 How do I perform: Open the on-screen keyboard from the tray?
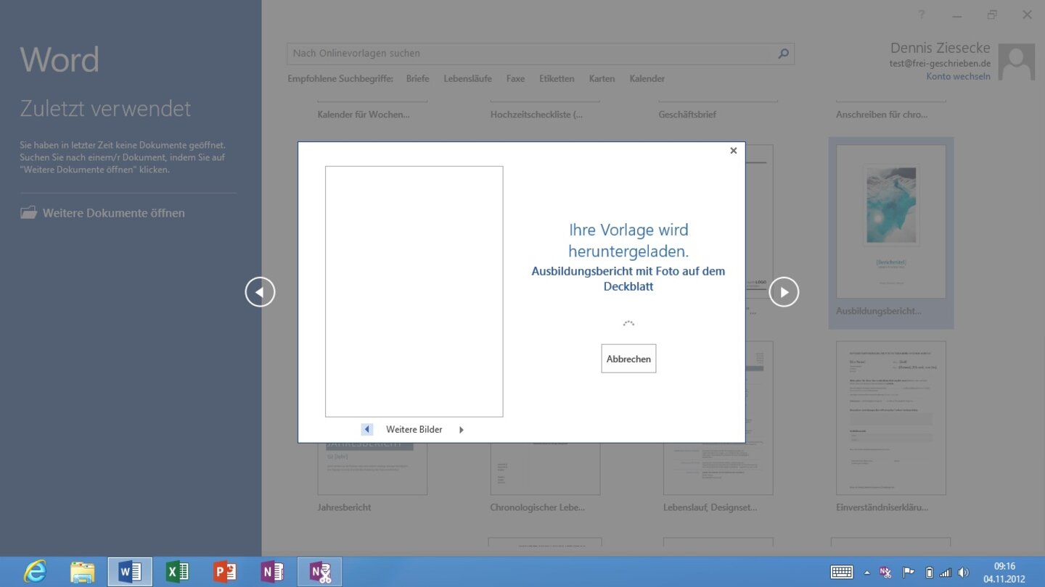tap(842, 573)
